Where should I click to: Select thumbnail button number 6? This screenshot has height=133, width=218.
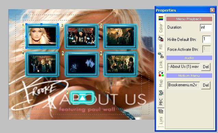pyautogui.click(x=120, y=64)
